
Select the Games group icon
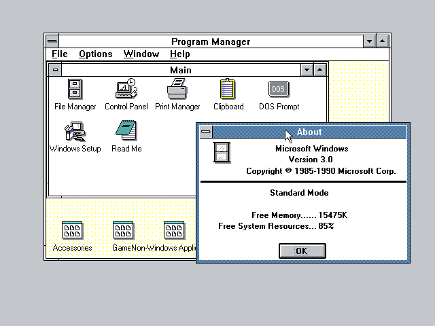click(123, 230)
